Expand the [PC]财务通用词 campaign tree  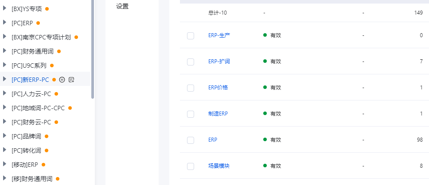[x=4, y=50]
